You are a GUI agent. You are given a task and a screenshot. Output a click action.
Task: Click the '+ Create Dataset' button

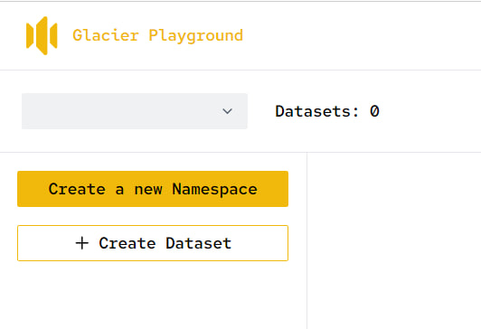(153, 243)
